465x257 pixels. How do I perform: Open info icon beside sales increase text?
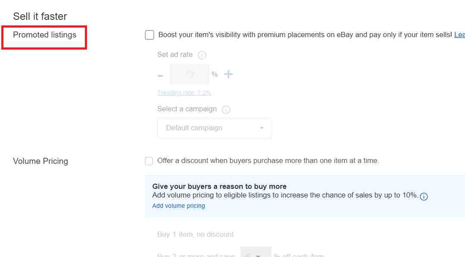[424, 197]
